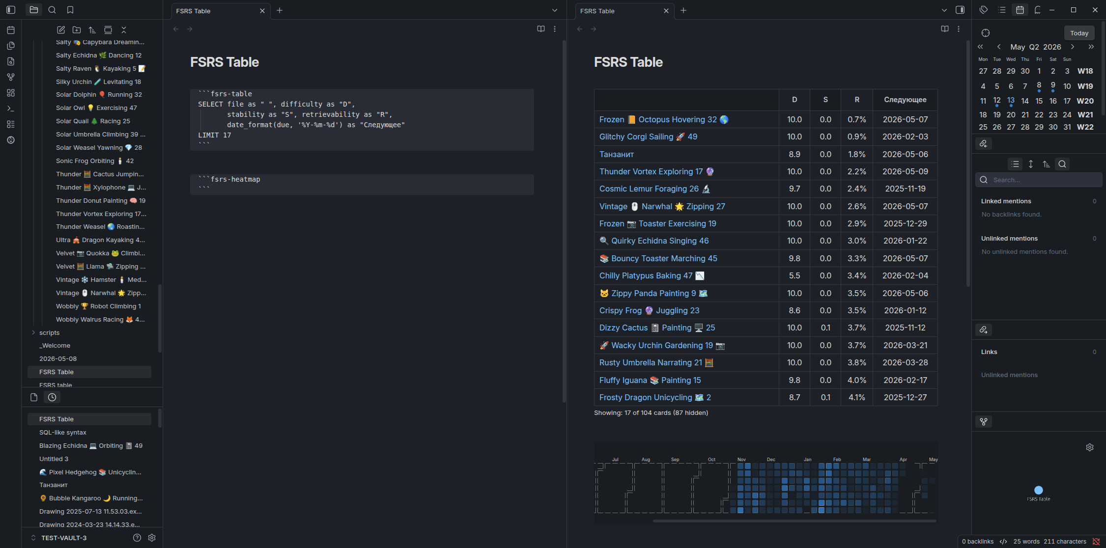
Task: Click the file icon beside the clock icon
Action: tap(34, 397)
